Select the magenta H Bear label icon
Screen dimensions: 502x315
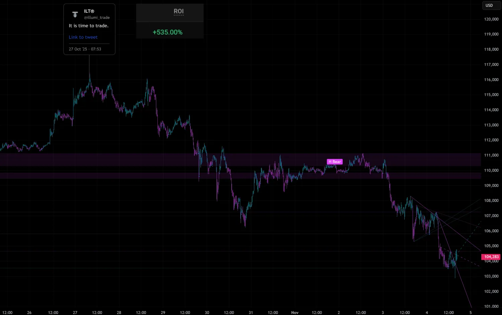[334, 161]
